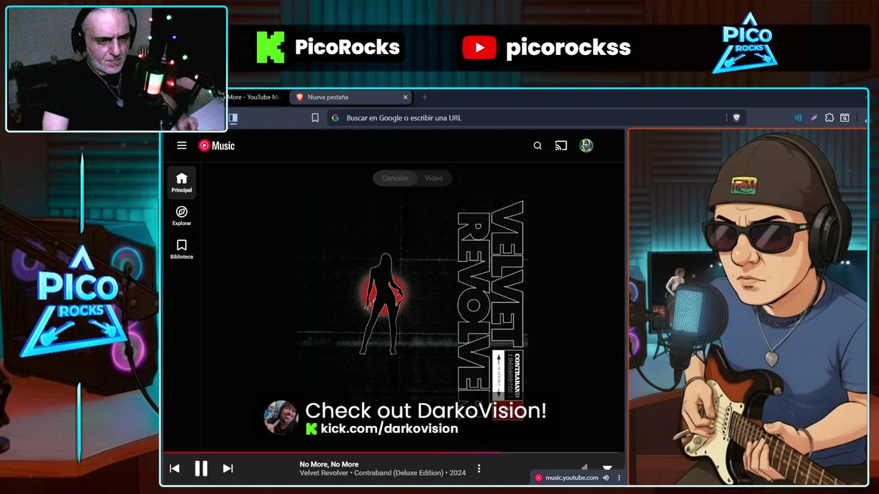Click the picorockss YouTube channel banner
Screen dimensions: 879x494
pyautogui.click(x=547, y=47)
